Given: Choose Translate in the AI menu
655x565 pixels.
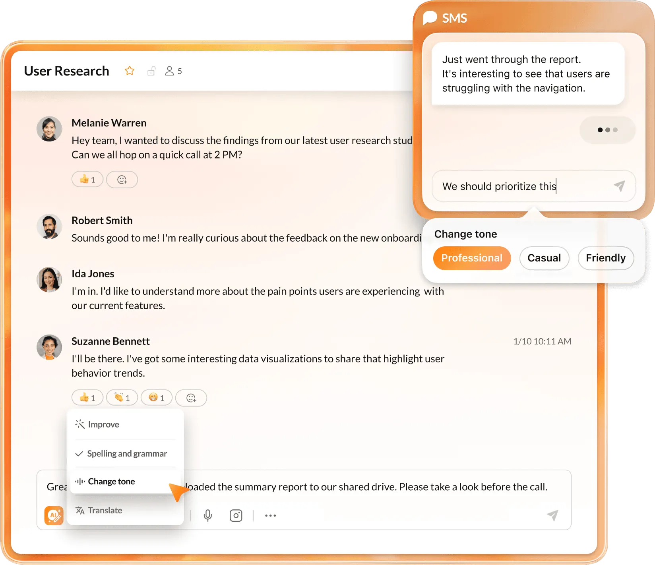Looking at the screenshot, I should tap(105, 510).
